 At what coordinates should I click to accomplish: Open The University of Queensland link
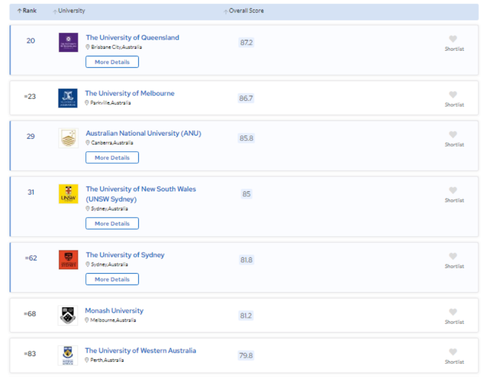(x=132, y=37)
